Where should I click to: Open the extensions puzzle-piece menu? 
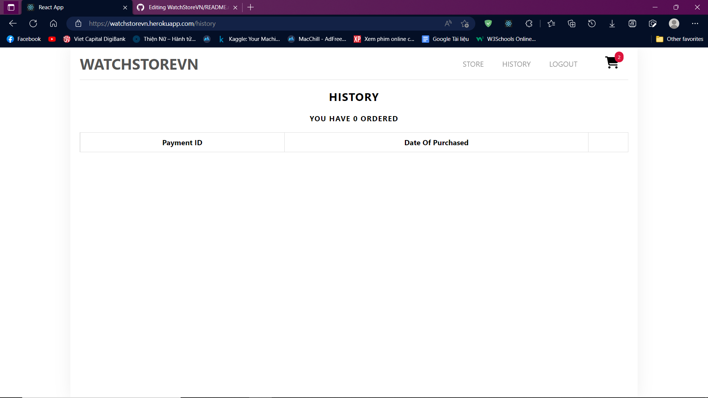[529, 23]
